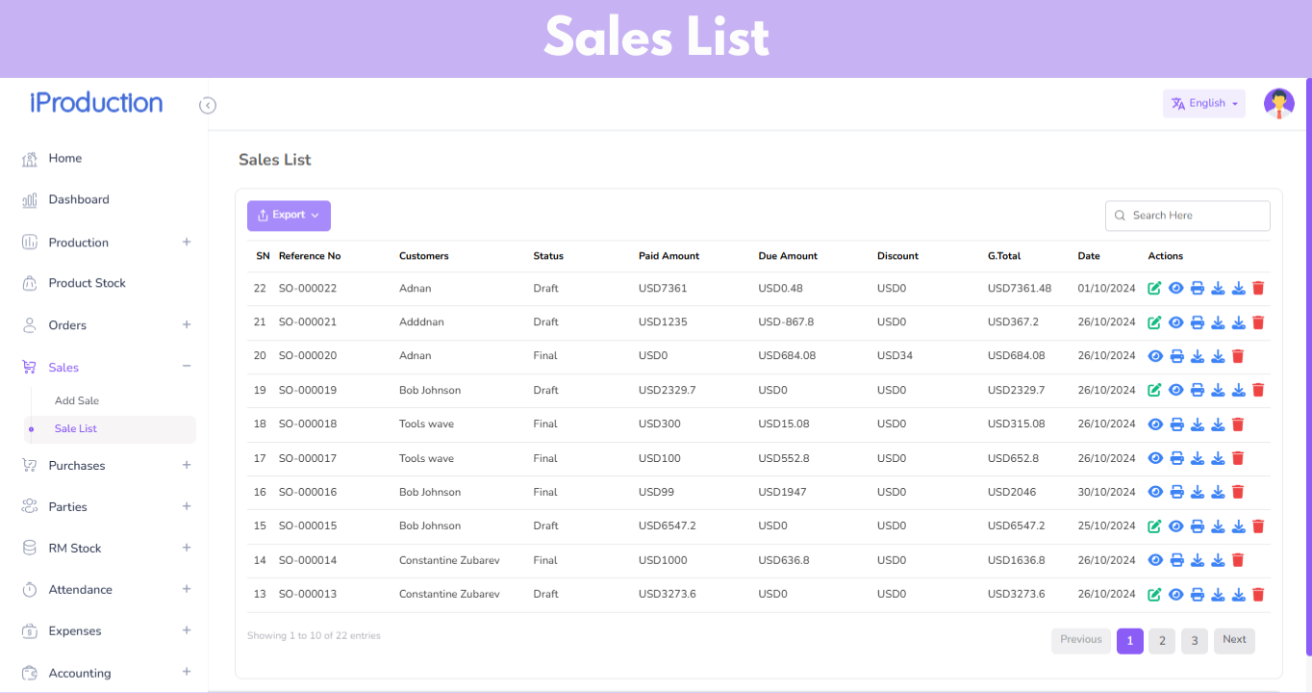
Task: Go to Dashboard in the sidebar
Action: 79,200
